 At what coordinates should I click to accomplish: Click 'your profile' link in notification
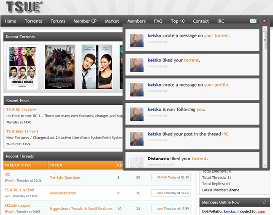click(216, 85)
